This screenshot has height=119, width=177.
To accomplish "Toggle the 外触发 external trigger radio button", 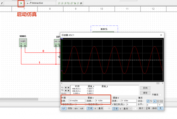I will pos(160,95).
